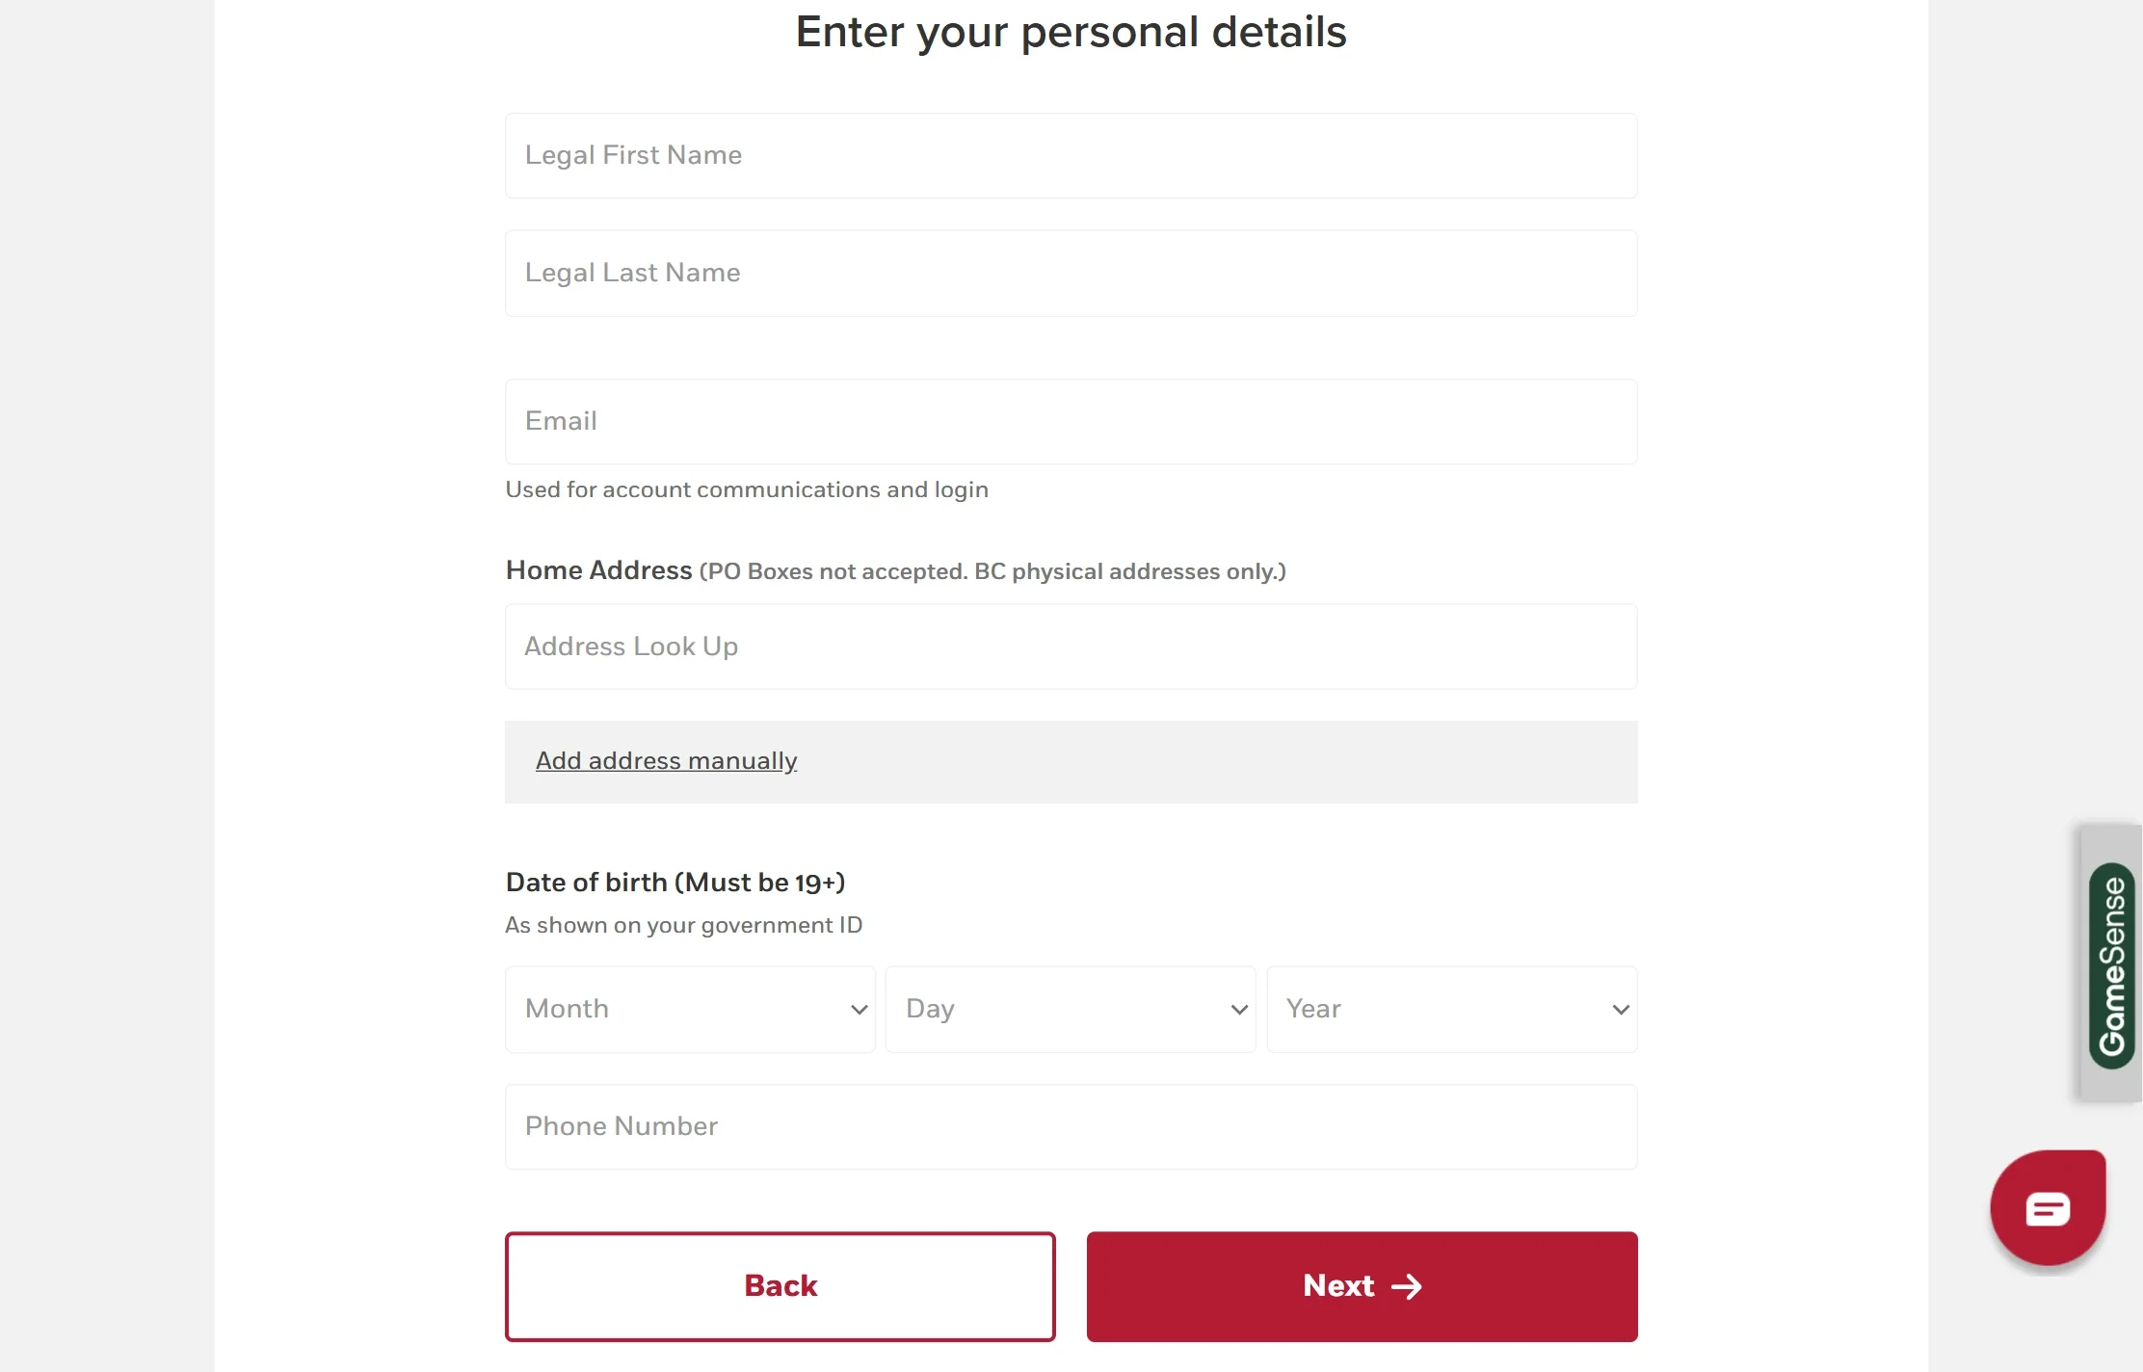
Task: Click the Day field chevron arrow
Action: tap(1239, 1010)
